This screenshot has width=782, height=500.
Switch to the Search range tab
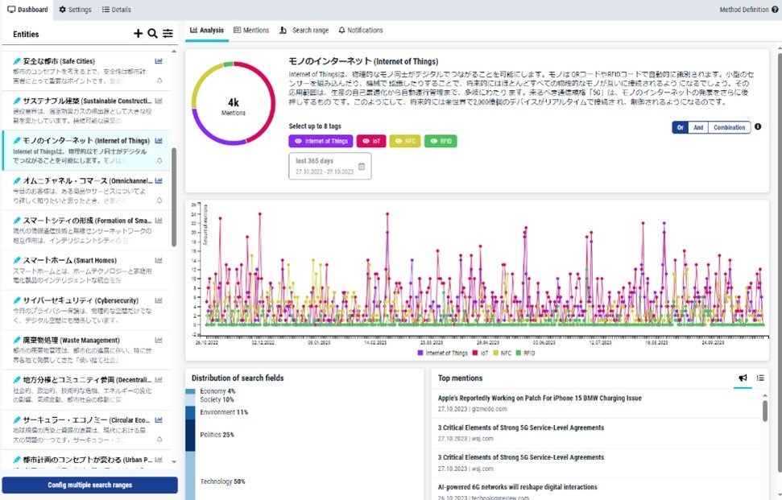(x=304, y=30)
